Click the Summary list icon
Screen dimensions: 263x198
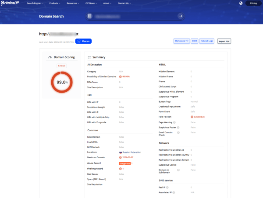[x=89, y=57]
